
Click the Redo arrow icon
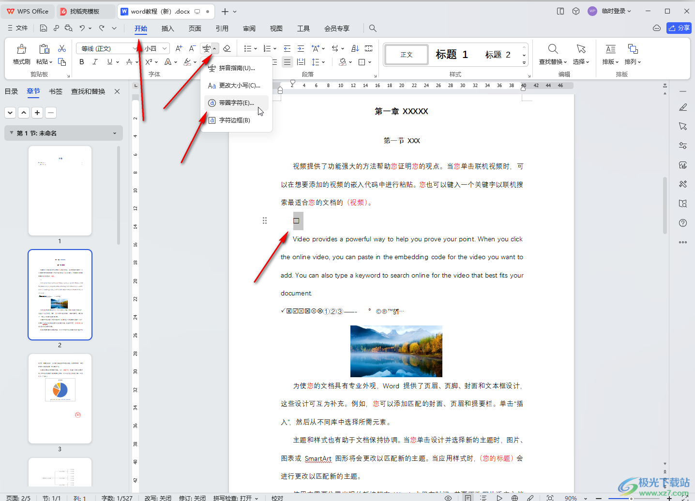click(102, 28)
